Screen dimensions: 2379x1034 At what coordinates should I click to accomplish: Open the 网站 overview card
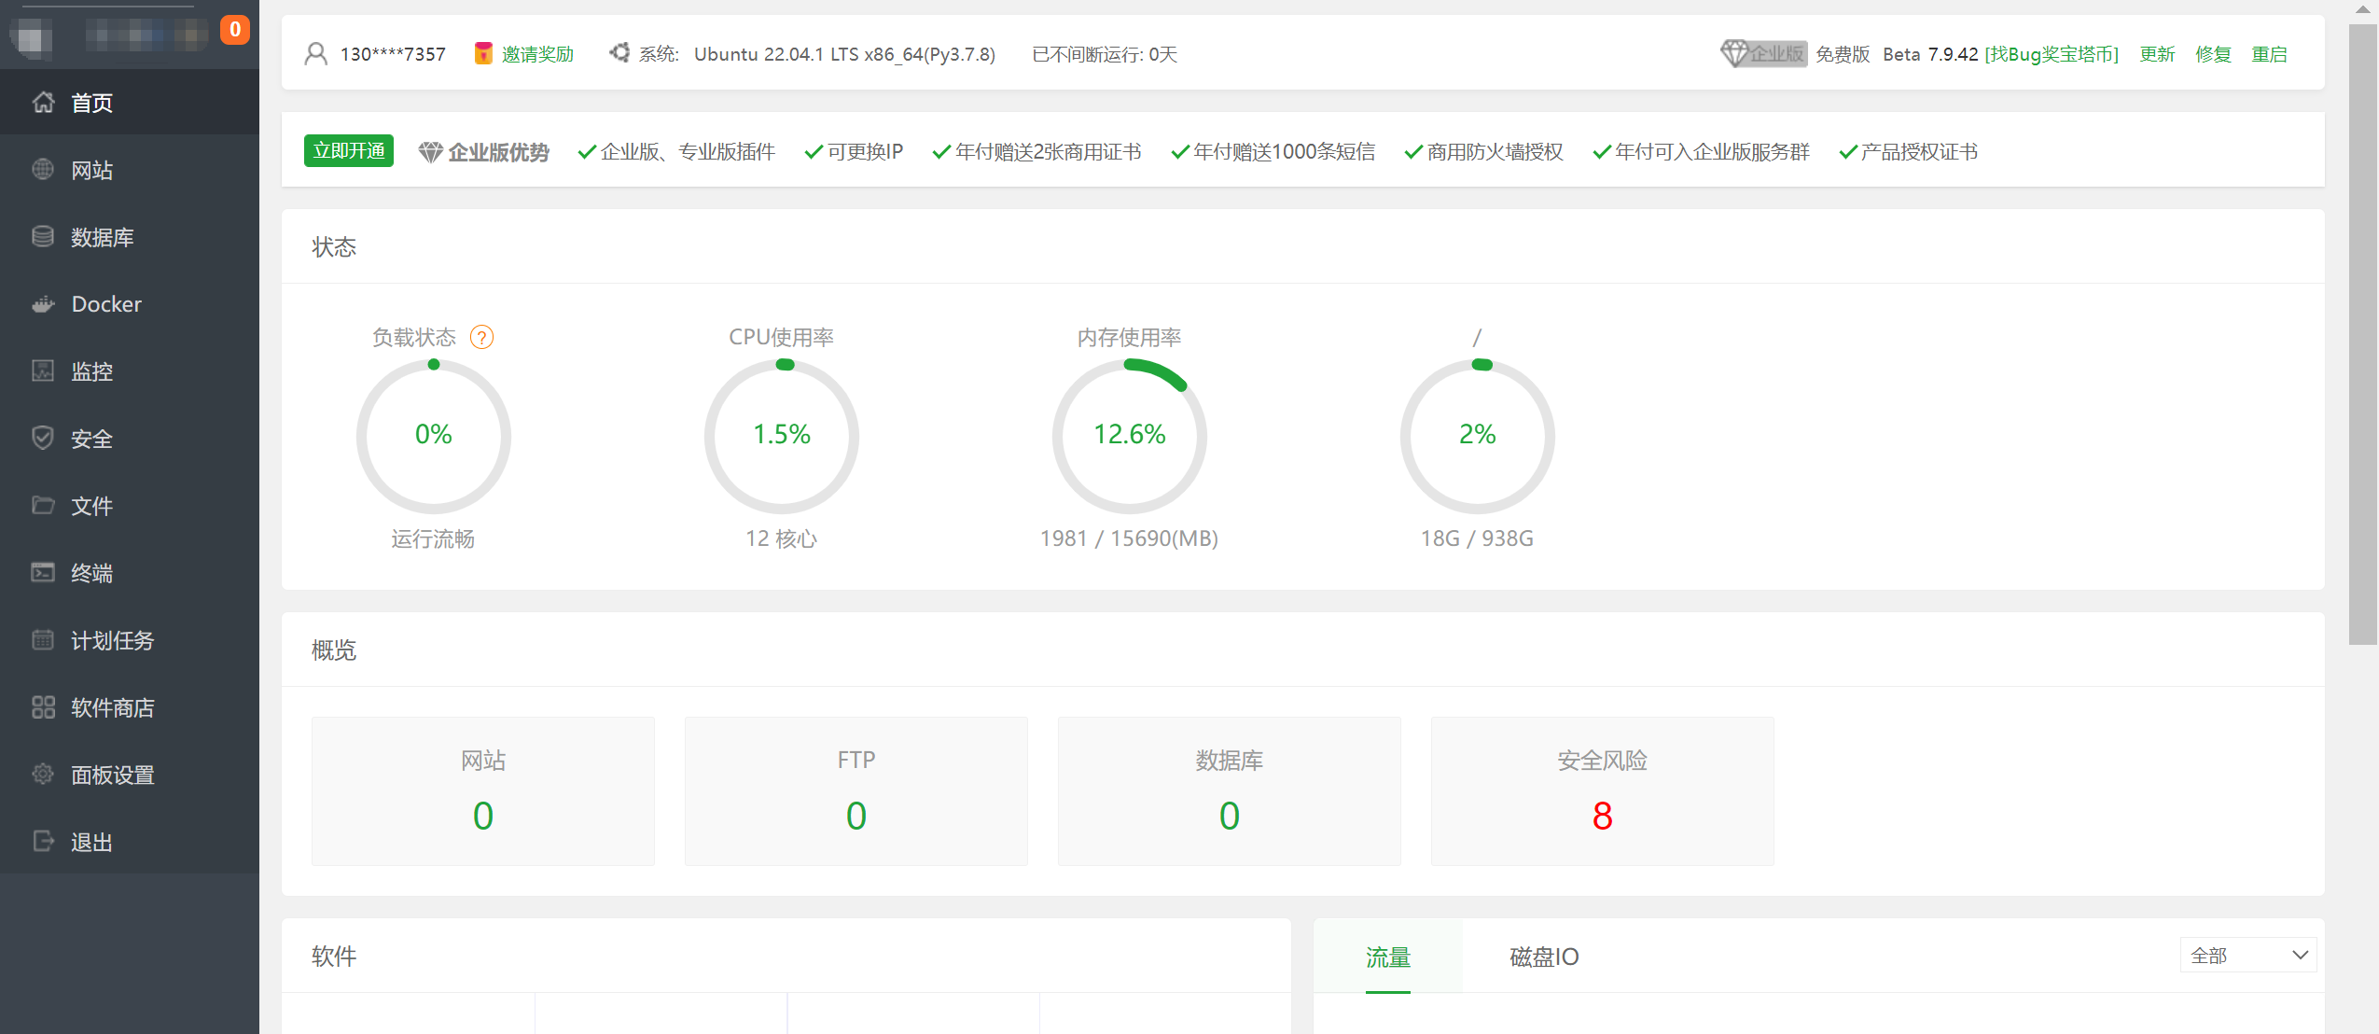click(483, 790)
